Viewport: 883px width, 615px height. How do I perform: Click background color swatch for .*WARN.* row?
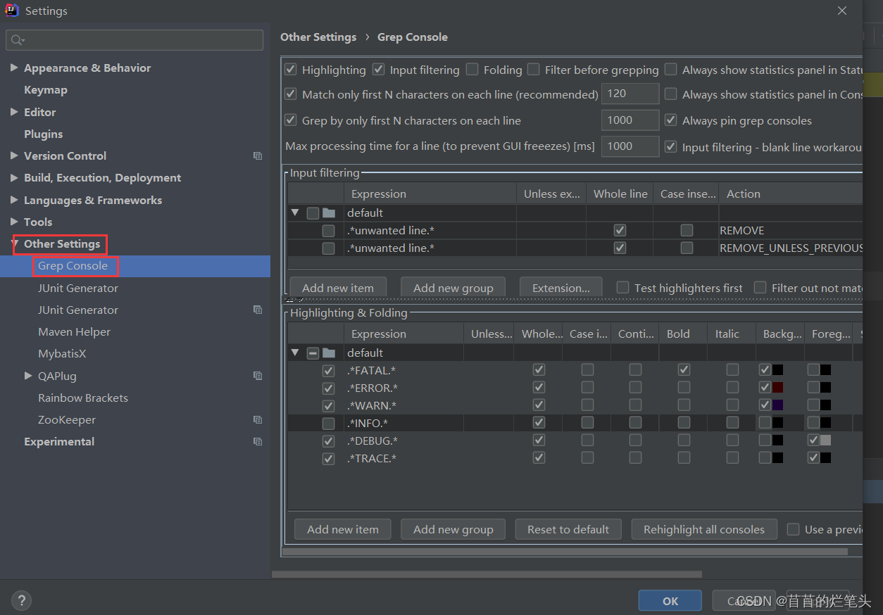pos(777,405)
